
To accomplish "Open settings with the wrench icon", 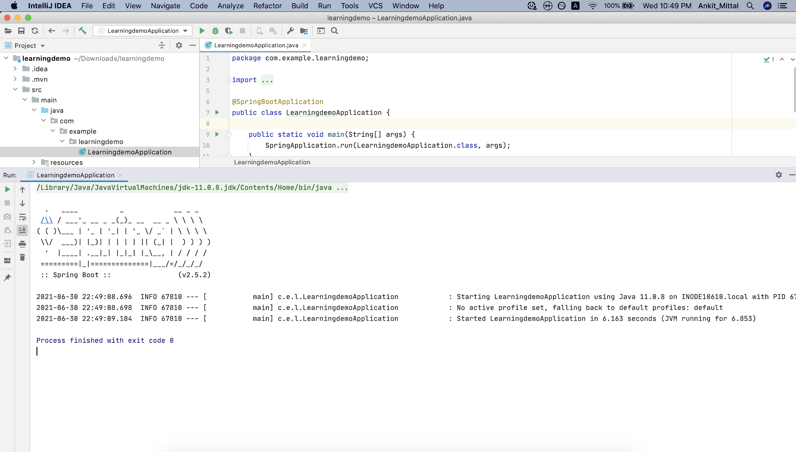I will click(290, 31).
